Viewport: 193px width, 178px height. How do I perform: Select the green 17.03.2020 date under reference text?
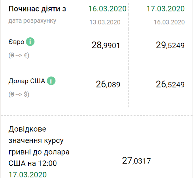pyautogui.click(x=27, y=175)
